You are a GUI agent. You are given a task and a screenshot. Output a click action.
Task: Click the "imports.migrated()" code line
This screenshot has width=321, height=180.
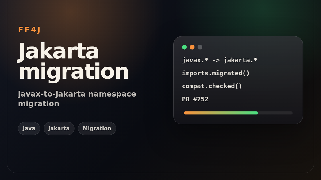(216, 73)
